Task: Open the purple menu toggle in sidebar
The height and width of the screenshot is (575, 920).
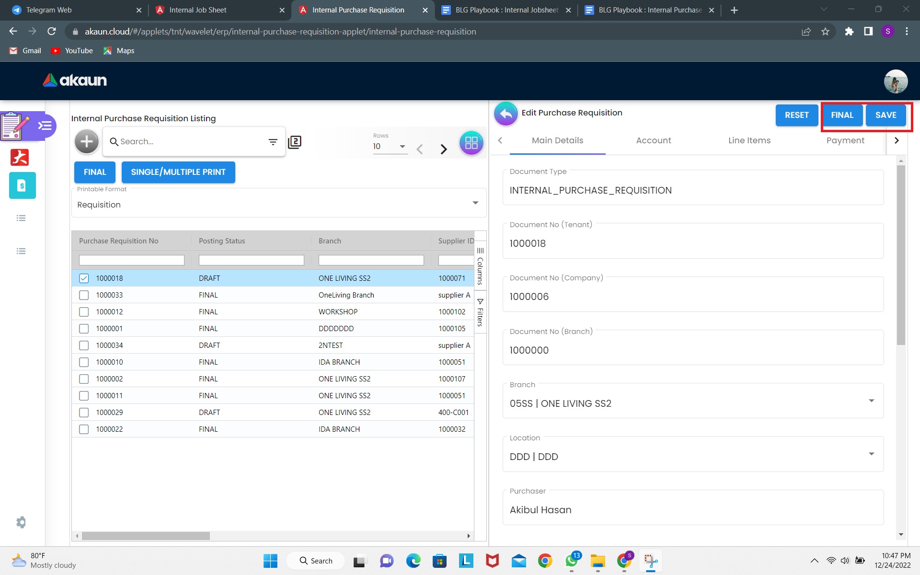Action: point(45,126)
